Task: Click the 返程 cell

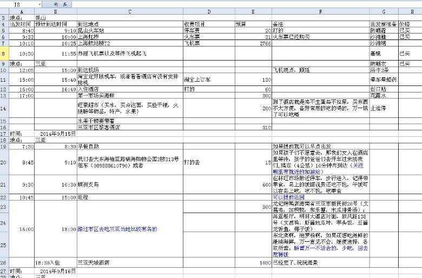Action: (130, 197)
